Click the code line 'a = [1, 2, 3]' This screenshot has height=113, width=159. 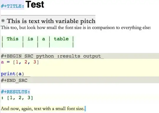pyautogui.click(x=20, y=62)
